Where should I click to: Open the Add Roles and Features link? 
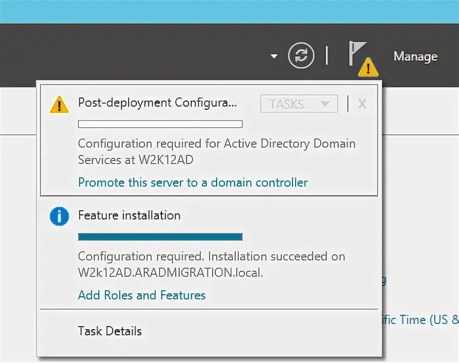point(141,295)
